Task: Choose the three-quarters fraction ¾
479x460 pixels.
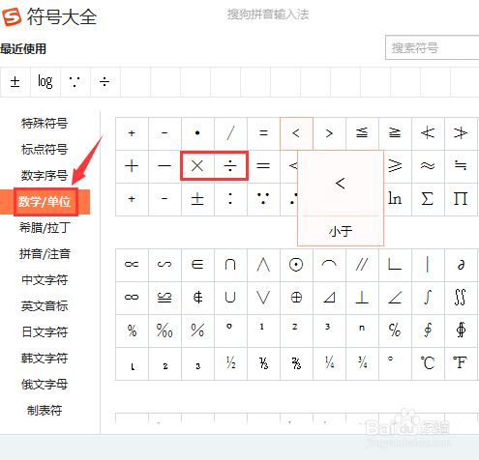Action: (x=362, y=363)
